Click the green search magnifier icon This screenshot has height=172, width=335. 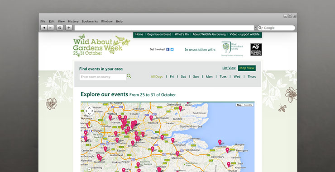click(129, 76)
